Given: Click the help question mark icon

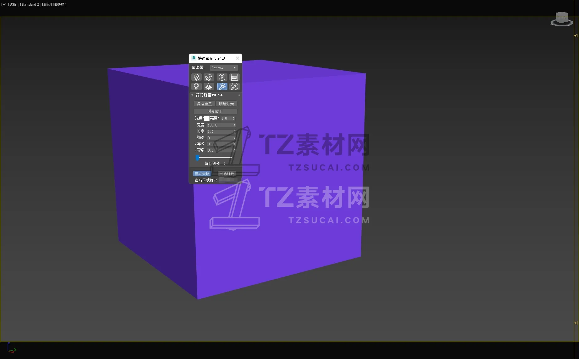Looking at the screenshot, I should pos(222,77).
